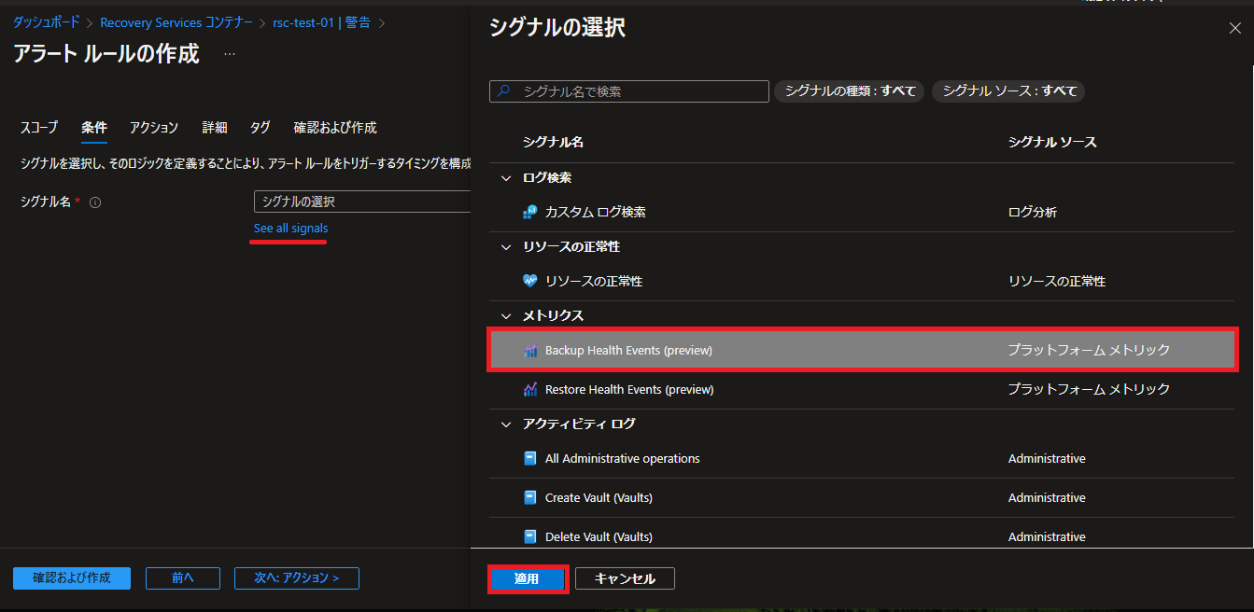The width and height of the screenshot is (1254, 612).
Task: Click the カスタム ログ検索 signal icon
Action: click(x=530, y=212)
